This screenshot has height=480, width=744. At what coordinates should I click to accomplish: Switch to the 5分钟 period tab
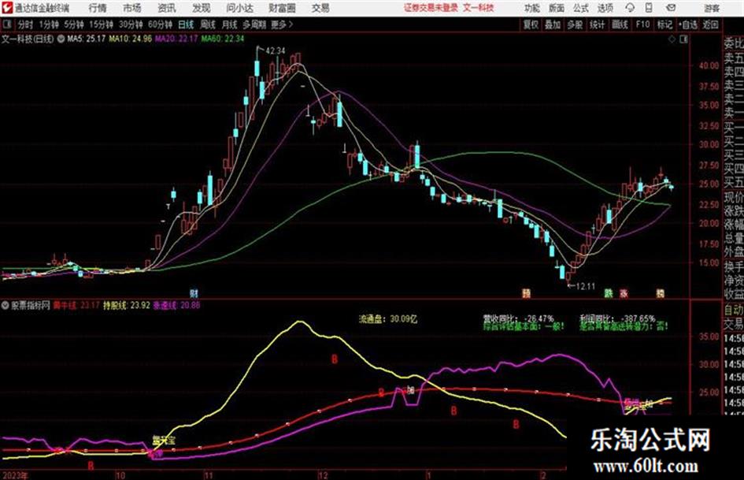point(73,24)
